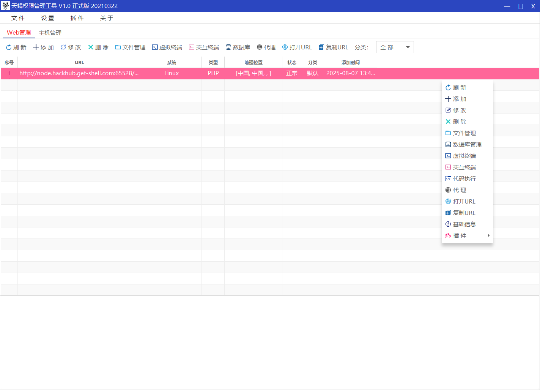Open the 数据库 database tool

point(238,47)
